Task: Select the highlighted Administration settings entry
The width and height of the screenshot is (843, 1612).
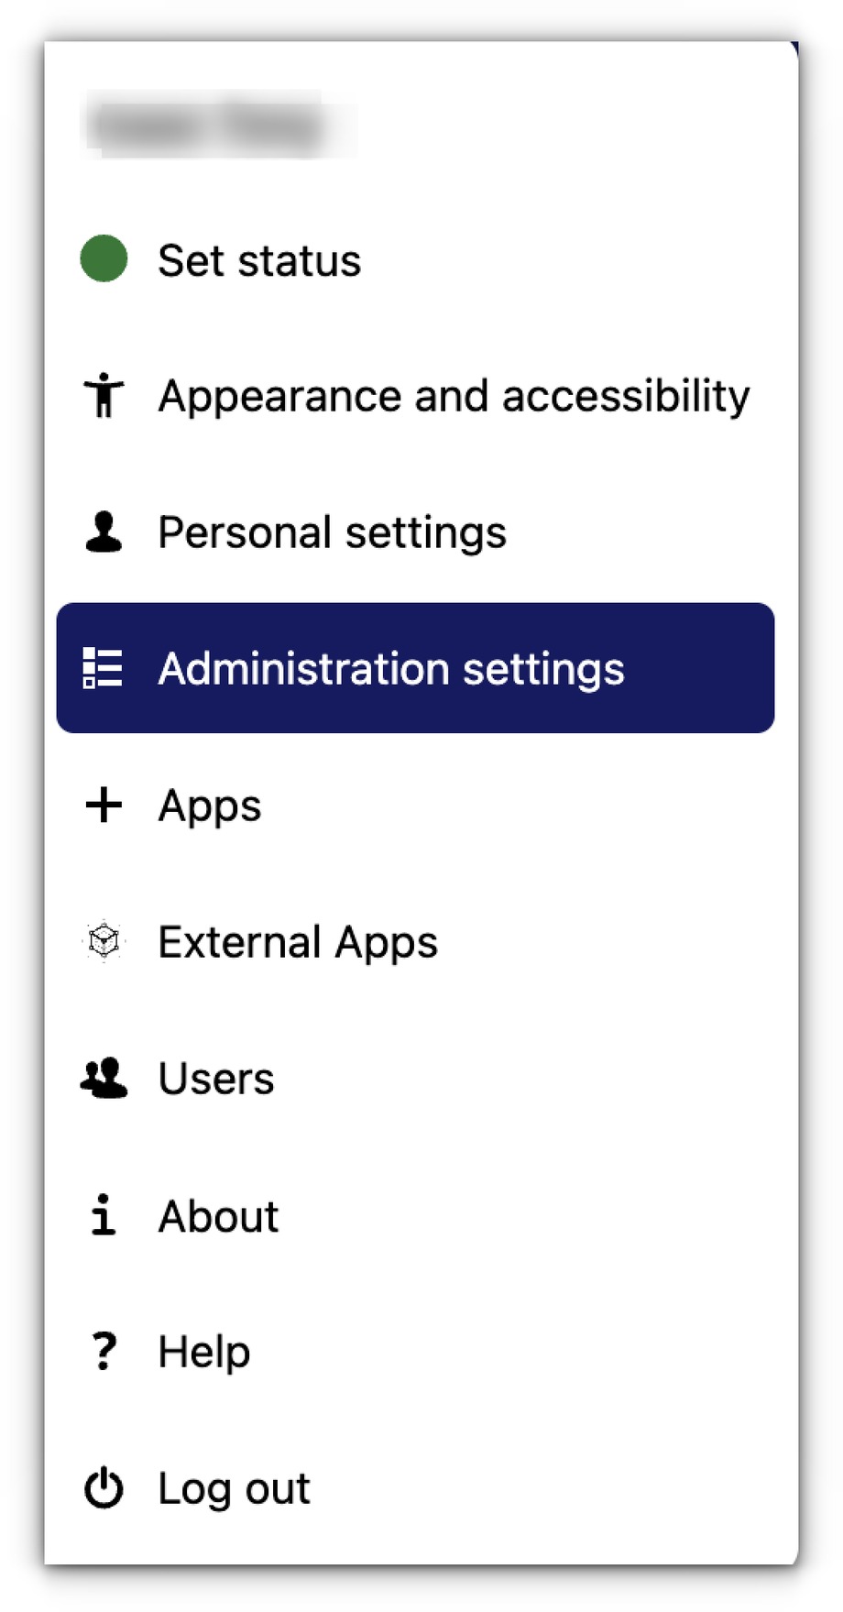Action: tap(391, 668)
